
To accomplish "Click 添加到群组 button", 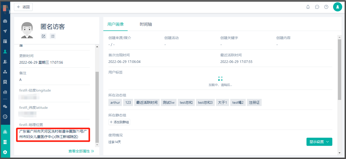I will (x=119, y=122).
